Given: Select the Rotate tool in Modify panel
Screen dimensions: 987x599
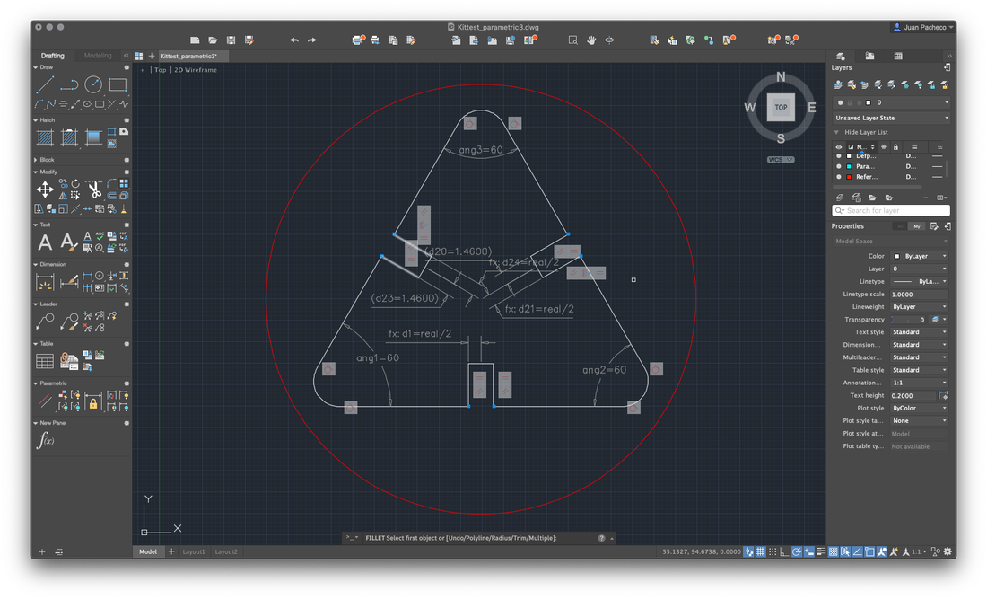Looking at the screenshot, I should (75, 183).
